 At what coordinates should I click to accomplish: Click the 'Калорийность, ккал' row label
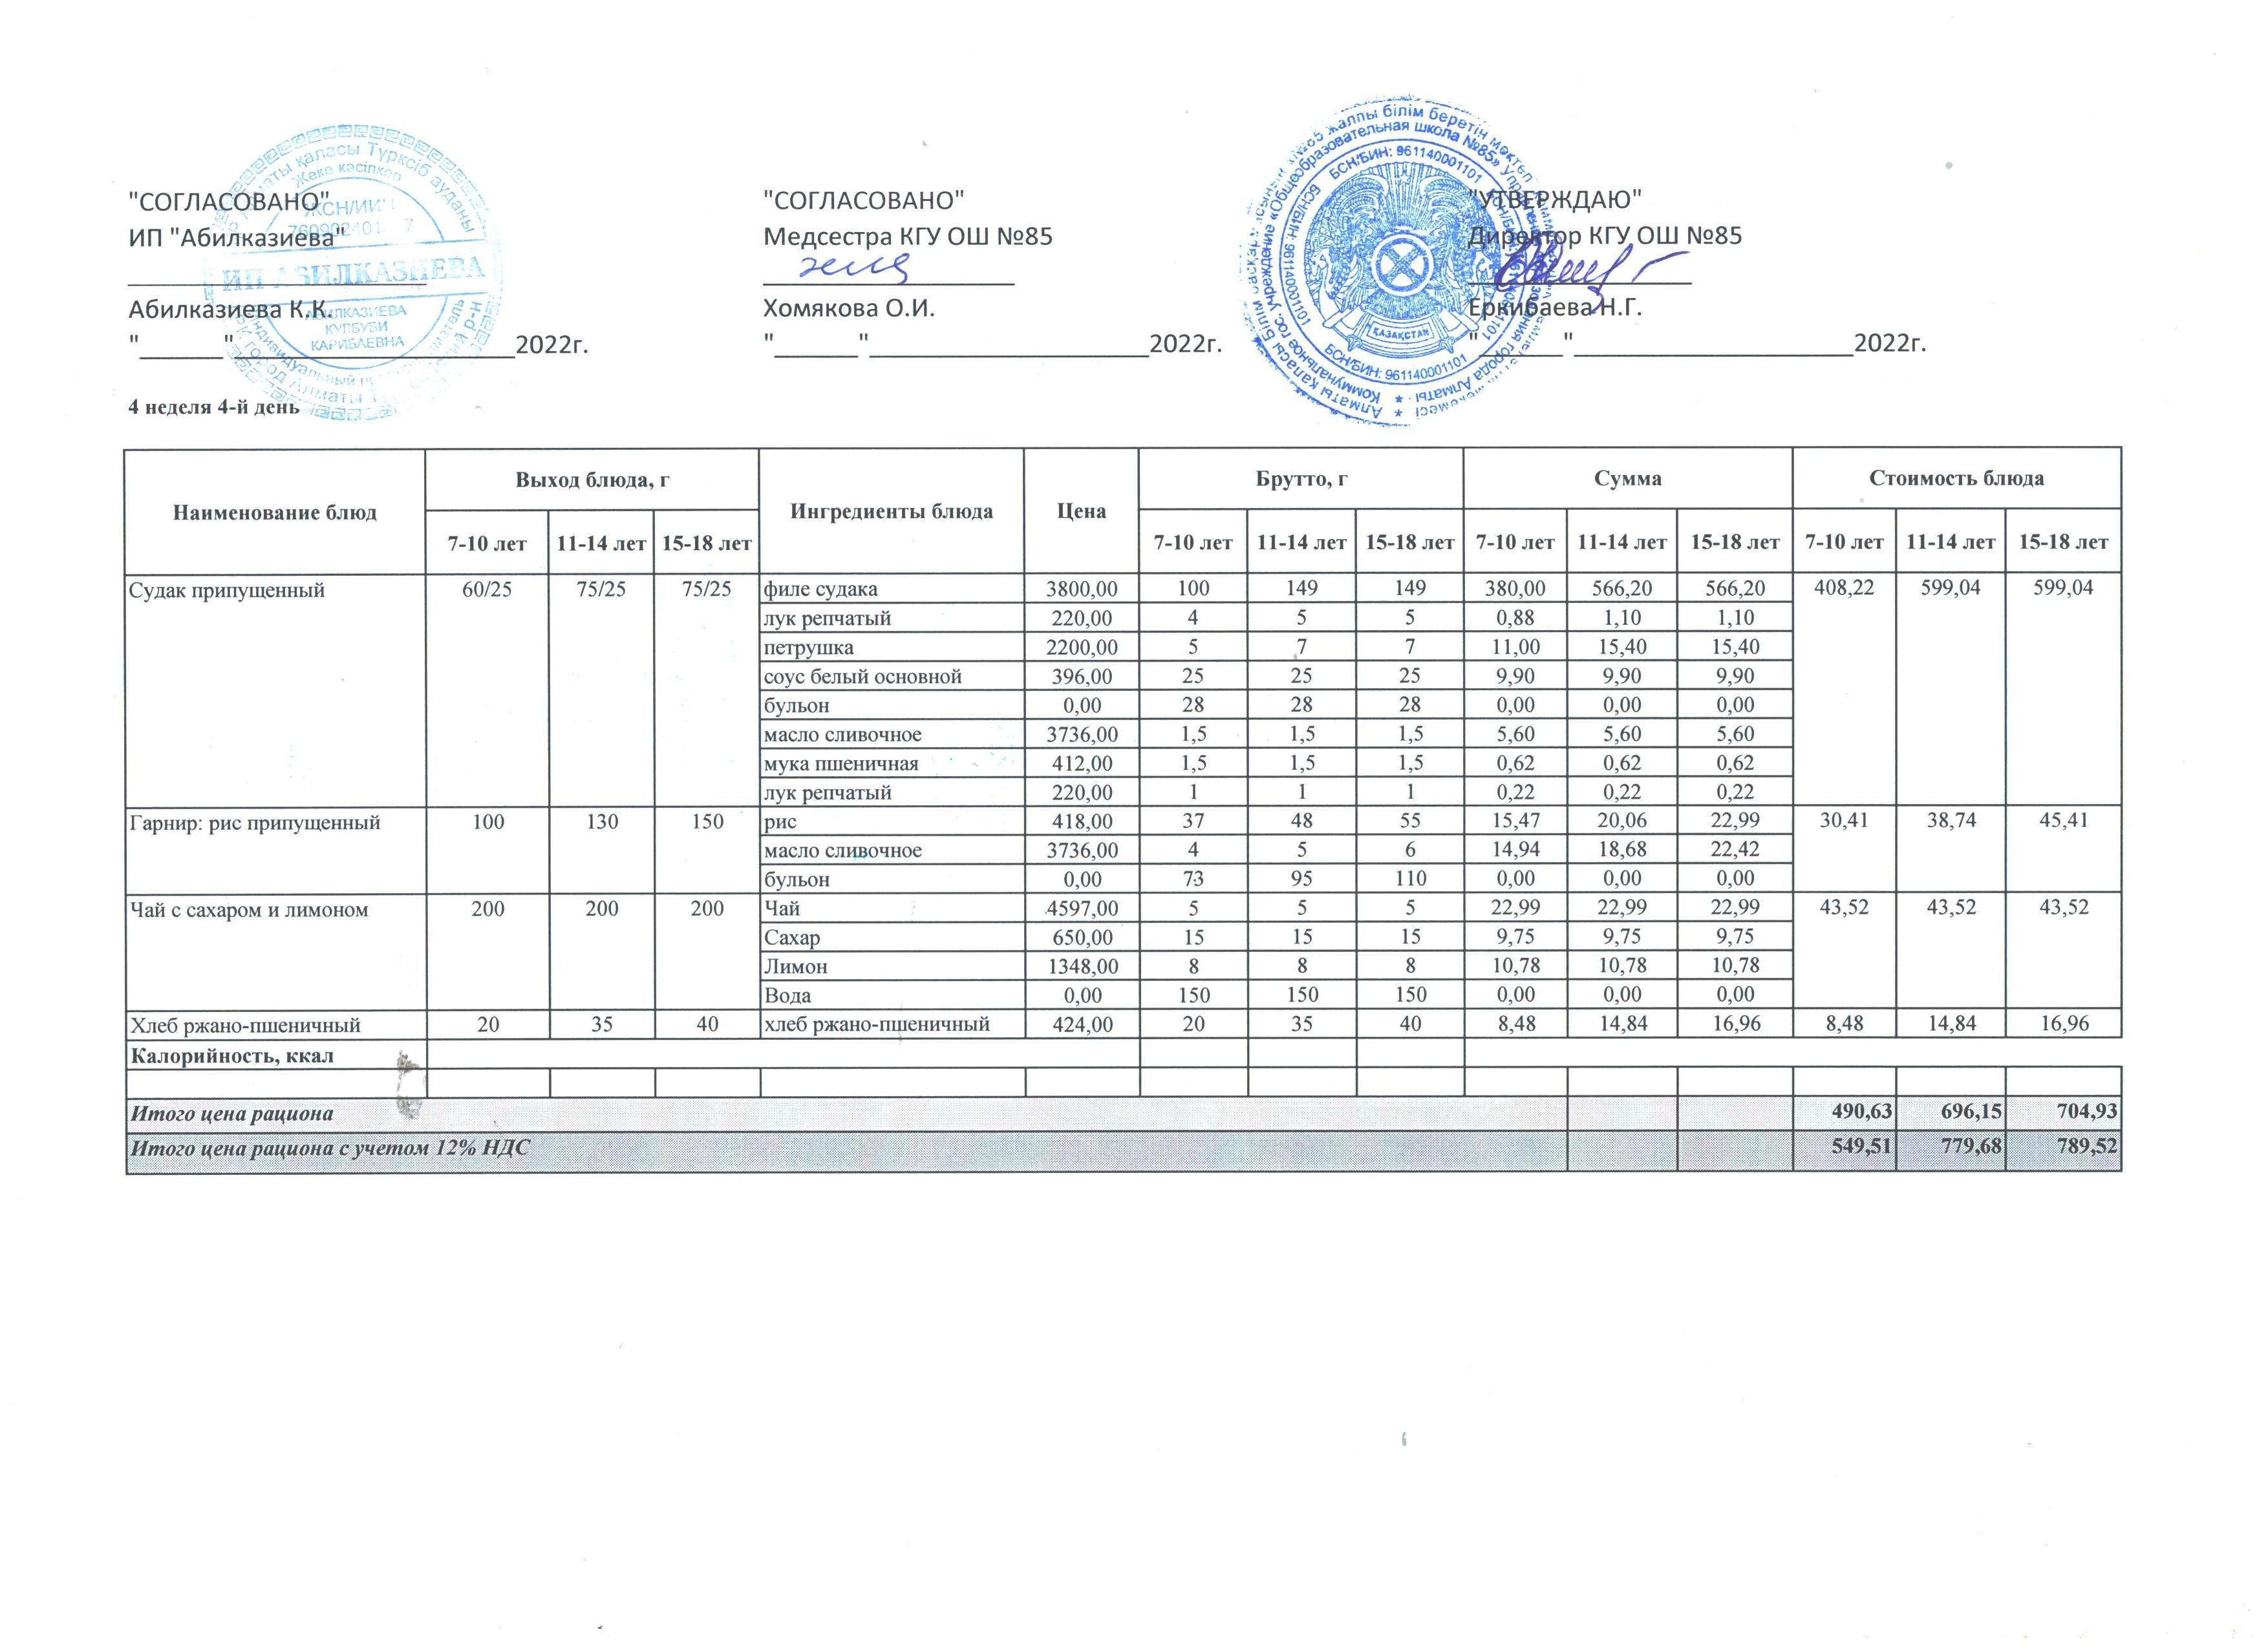pos(232,1055)
